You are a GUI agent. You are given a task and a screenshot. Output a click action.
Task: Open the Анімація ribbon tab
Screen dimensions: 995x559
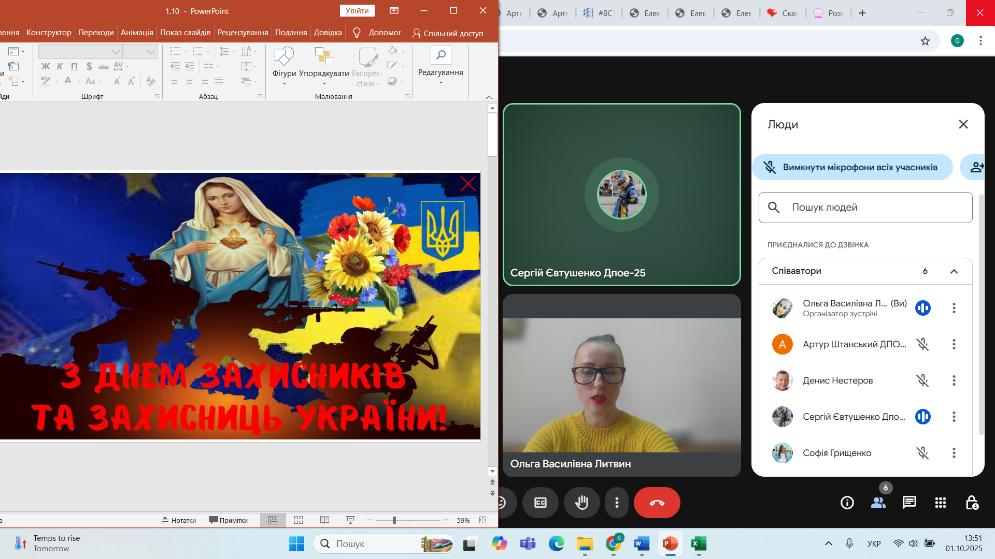pos(137,32)
